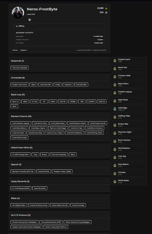This screenshot has width=152, height=234.
Task: Click the player profile avatar
Action: click(18, 13)
